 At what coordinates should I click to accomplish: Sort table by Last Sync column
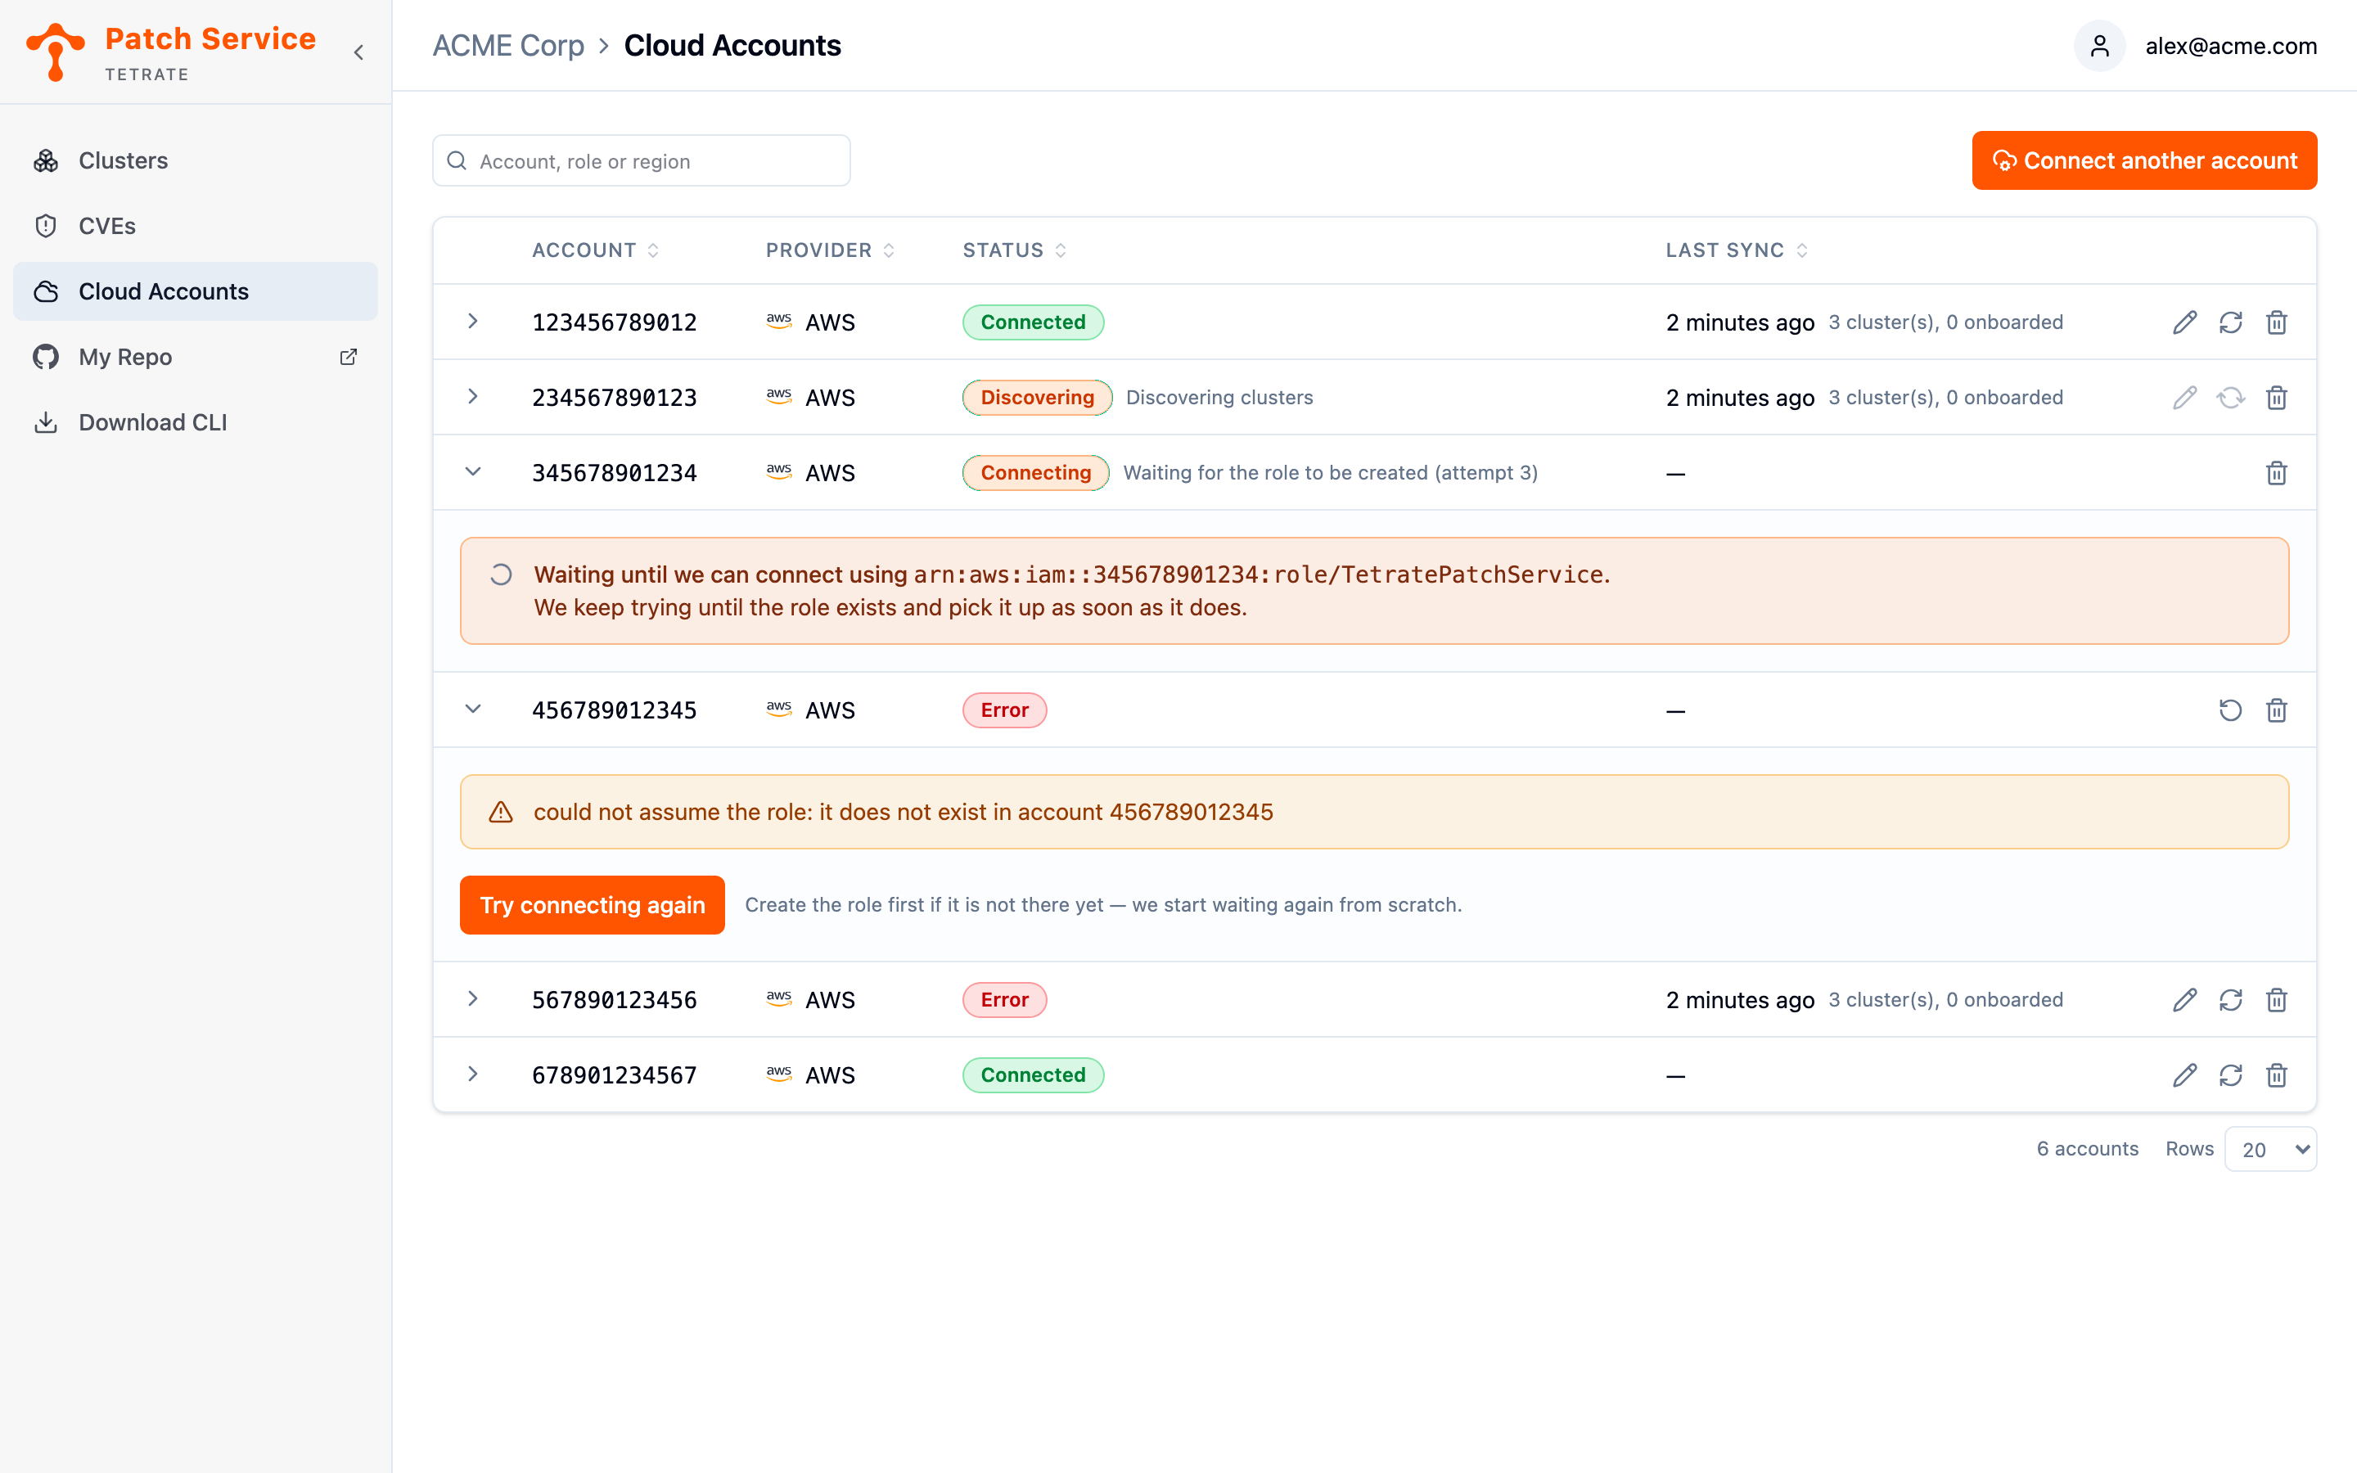click(x=1737, y=250)
